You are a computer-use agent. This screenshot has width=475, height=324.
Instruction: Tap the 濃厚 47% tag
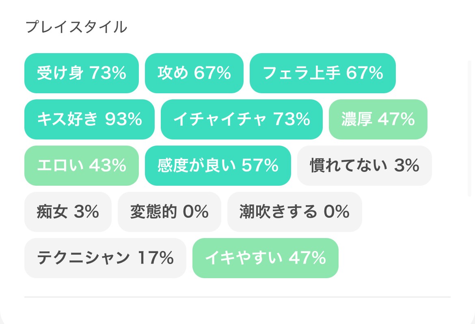click(x=378, y=120)
